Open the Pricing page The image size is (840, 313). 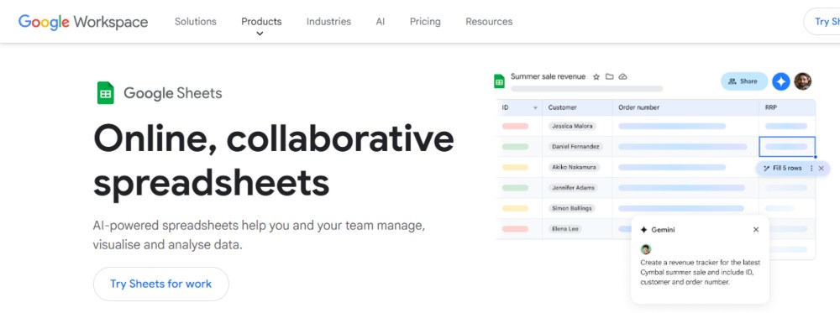[425, 22]
